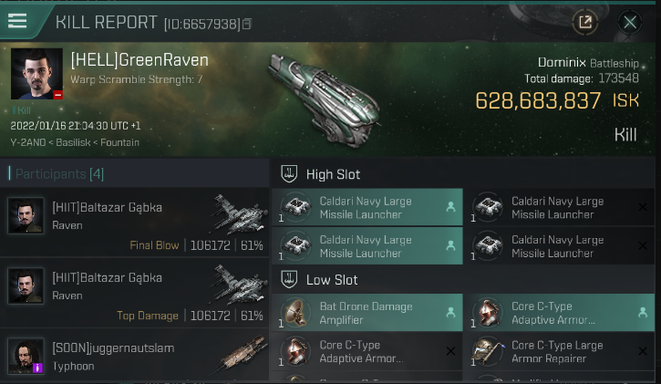Open kill report in external window icon
The width and height of the screenshot is (661, 384).
pyautogui.click(x=585, y=22)
